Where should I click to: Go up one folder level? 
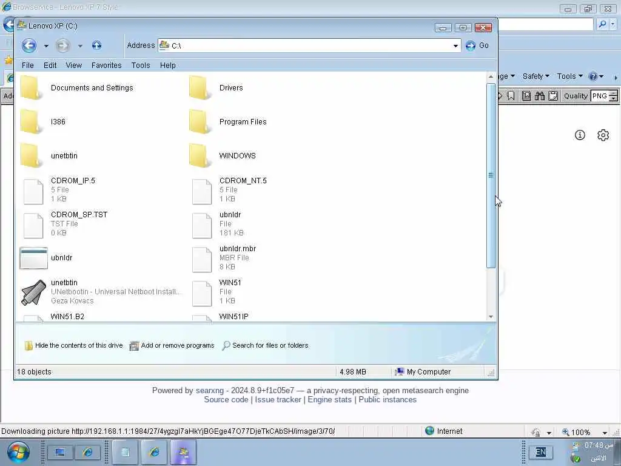coord(96,46)
